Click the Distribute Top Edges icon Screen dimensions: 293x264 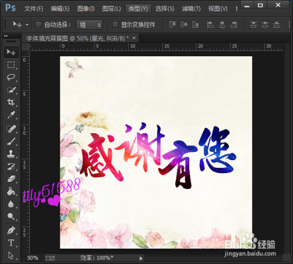pos(253,25)
